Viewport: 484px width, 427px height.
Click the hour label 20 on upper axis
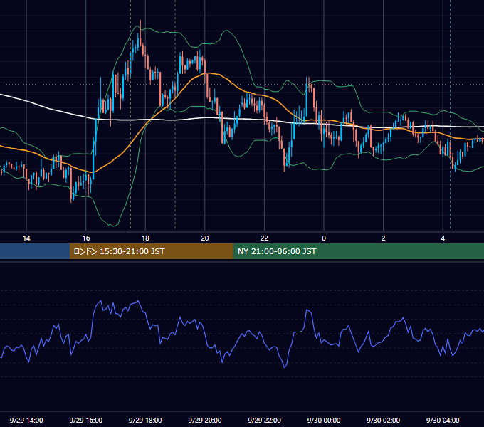tap(205, 238)
